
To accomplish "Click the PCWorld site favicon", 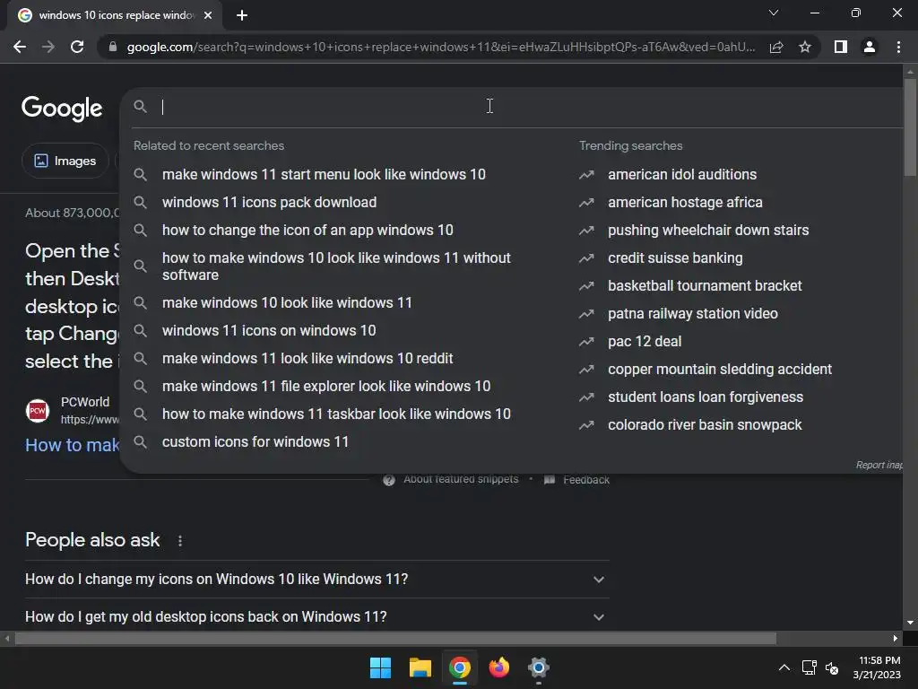I will pos(38,411).
